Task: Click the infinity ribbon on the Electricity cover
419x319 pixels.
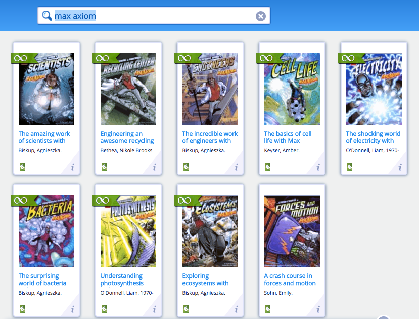Action: [x=350, y=58]
